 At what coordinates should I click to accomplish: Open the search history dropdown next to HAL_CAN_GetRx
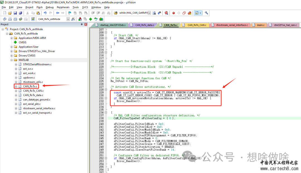point(149,13)
